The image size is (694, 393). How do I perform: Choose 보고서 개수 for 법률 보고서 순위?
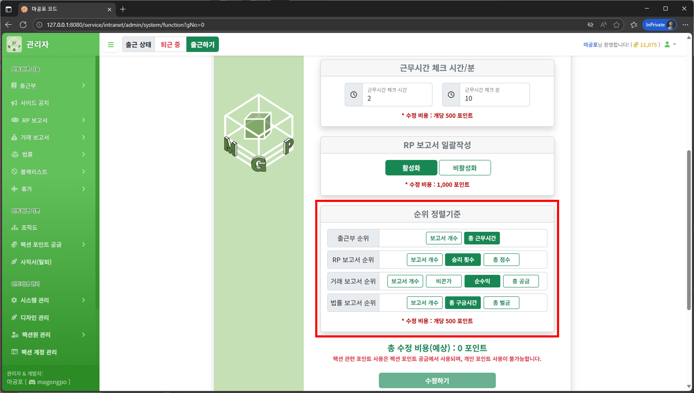[425, 303]
